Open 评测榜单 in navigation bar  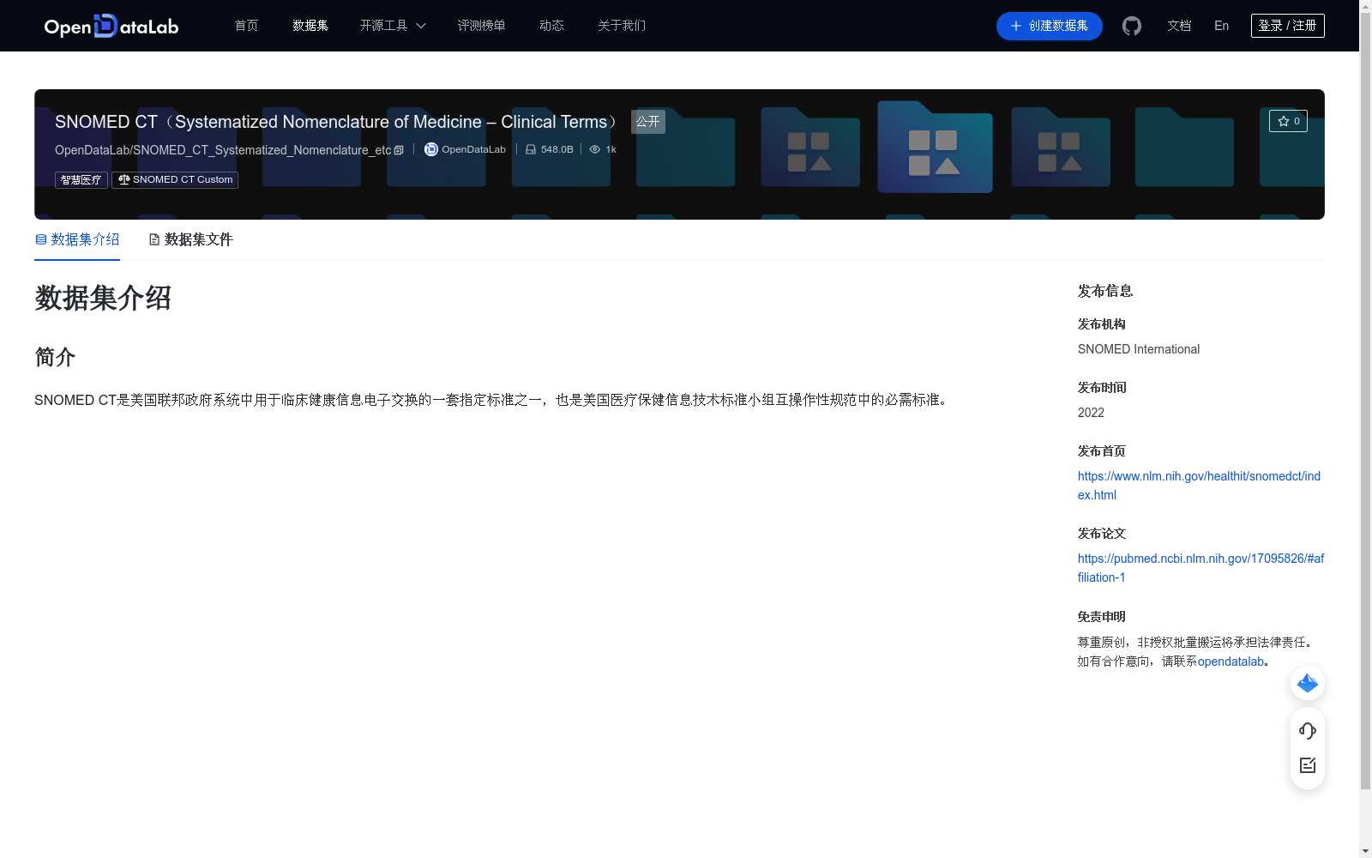click(x=481, y=26)
